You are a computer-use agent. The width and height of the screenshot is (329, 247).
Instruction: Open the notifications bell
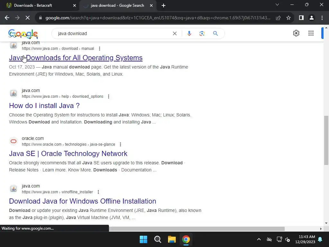point(320,239)
